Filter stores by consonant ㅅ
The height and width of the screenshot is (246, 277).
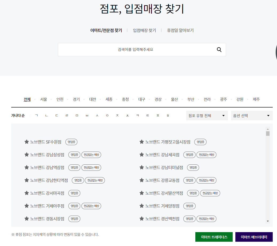tap(97, 116)
